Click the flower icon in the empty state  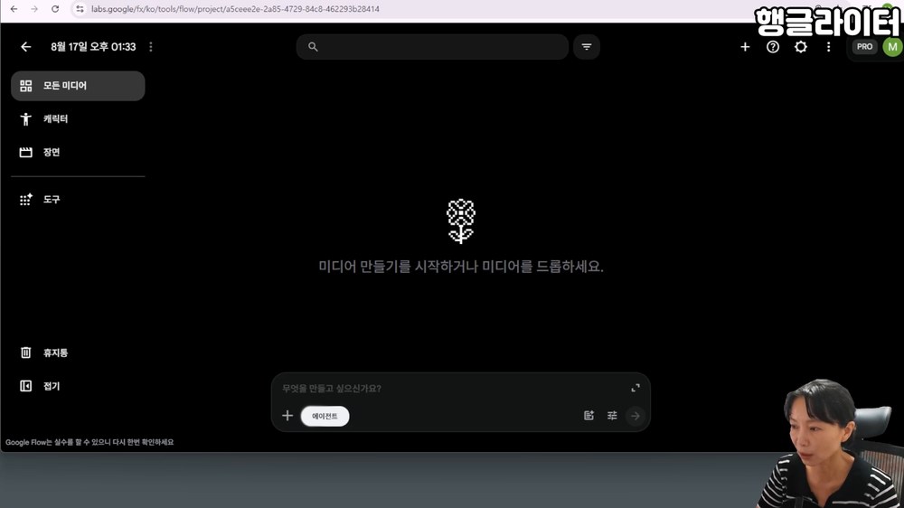pos(461,221)
